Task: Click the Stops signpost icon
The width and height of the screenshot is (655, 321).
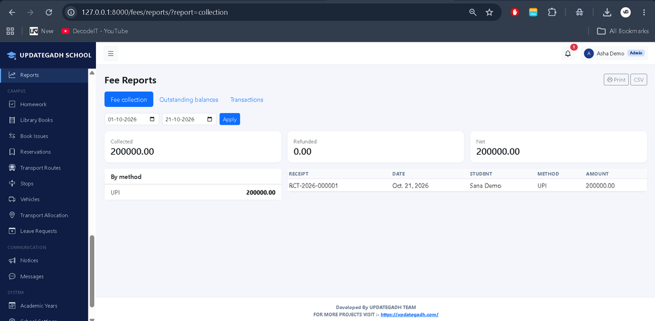Action: click(x=12, y=184)
